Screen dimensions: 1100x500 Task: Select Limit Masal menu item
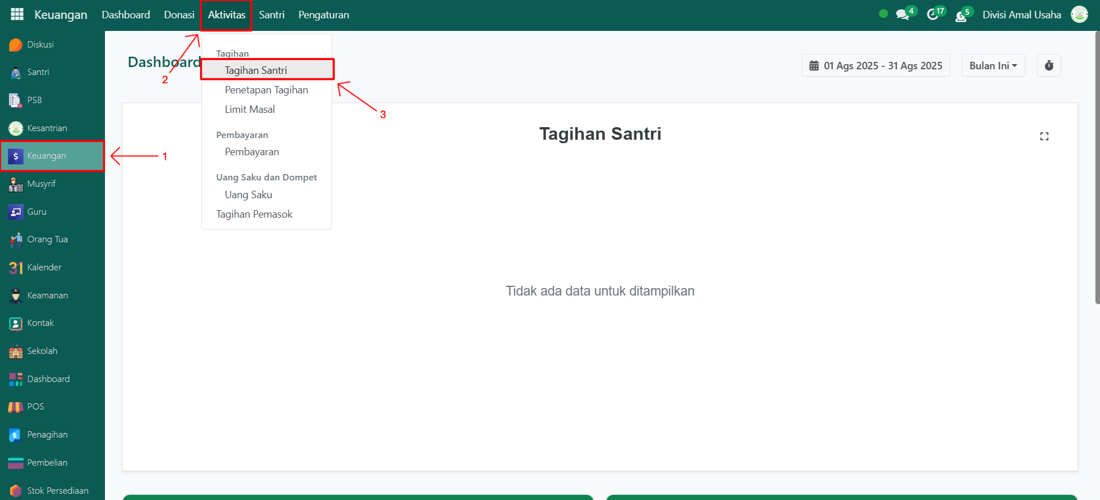[249, 109]
